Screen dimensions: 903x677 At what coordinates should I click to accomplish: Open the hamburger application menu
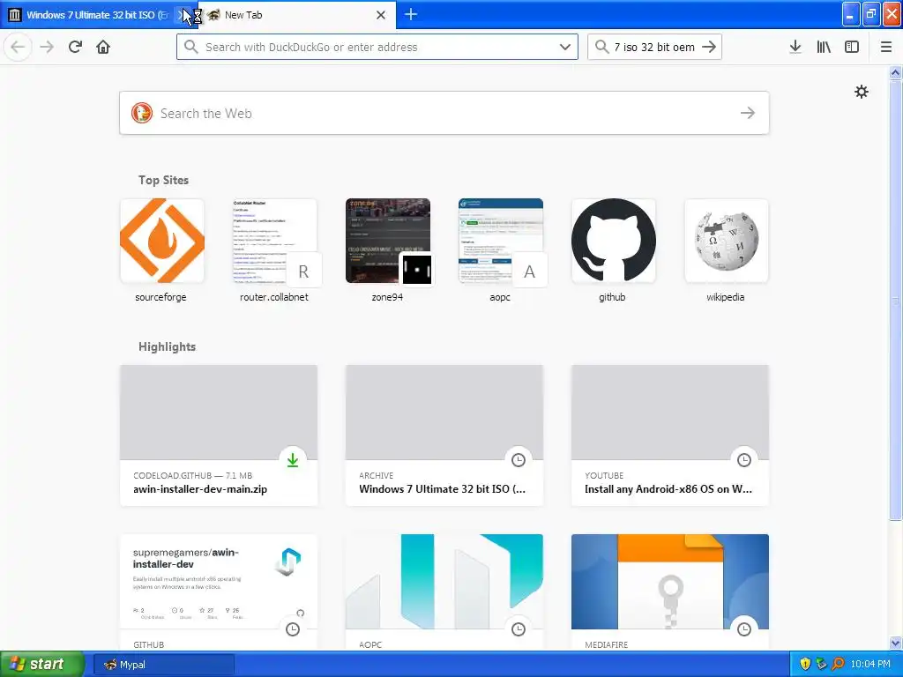click(886, 47)
